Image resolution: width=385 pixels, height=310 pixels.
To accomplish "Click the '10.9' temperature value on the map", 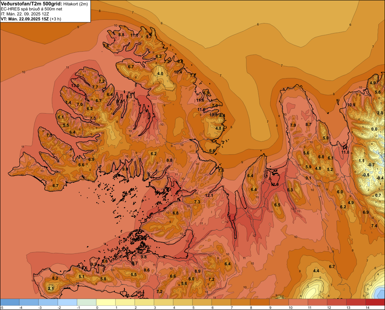I will tap(351, 105).
